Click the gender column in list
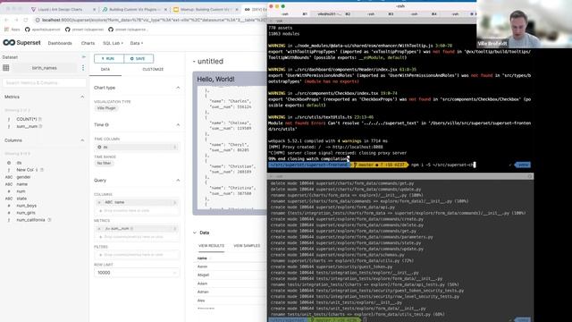 click(23, 177)
